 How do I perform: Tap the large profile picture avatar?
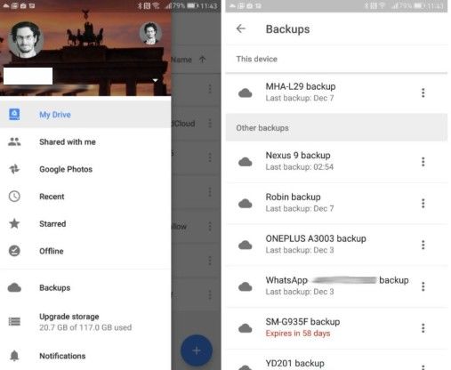coord(26,39)
